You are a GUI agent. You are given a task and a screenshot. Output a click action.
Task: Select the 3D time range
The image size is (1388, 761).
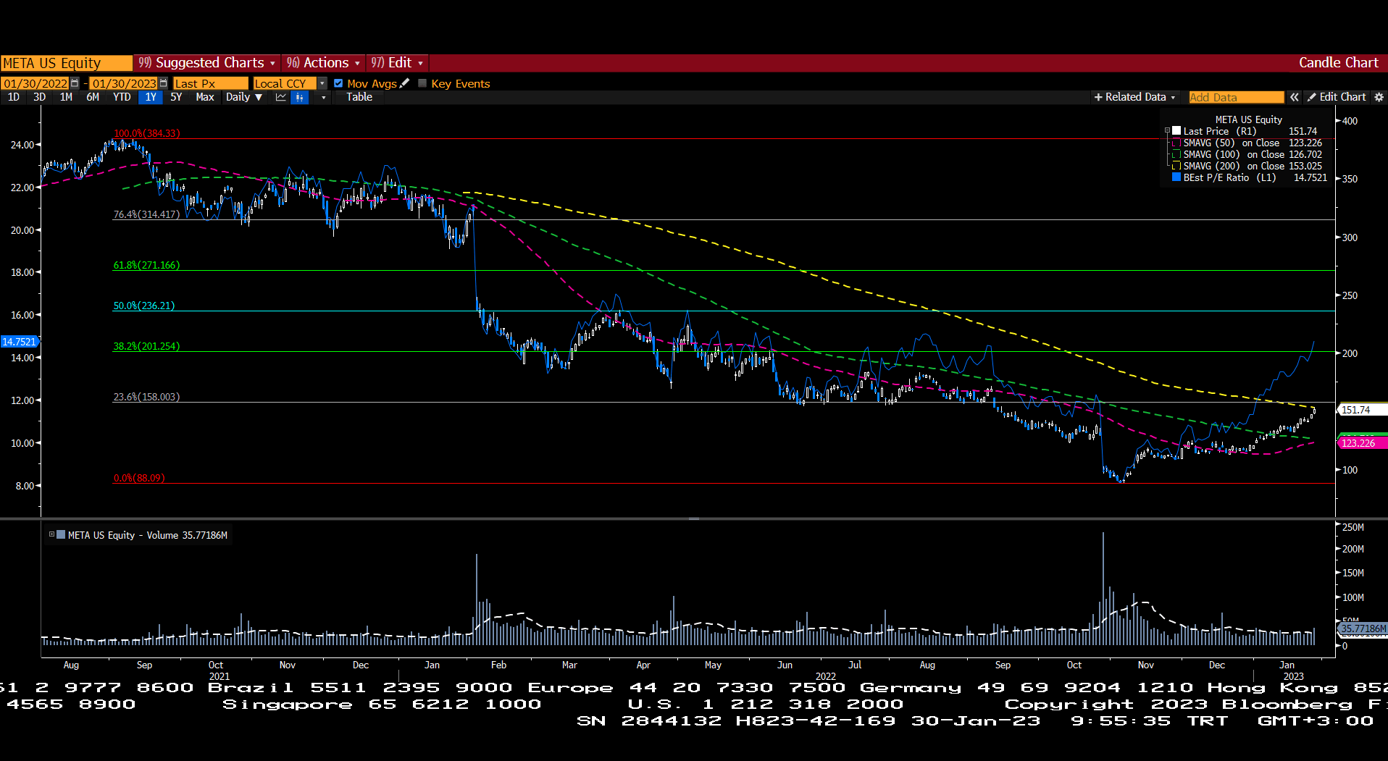pyautogui.click(x=39, y=97)
